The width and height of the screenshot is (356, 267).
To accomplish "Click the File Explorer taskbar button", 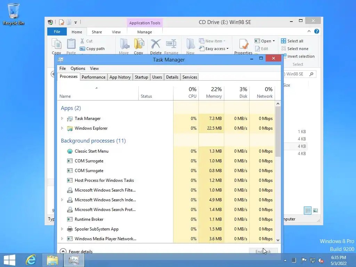I will click(x=52, y=260).
